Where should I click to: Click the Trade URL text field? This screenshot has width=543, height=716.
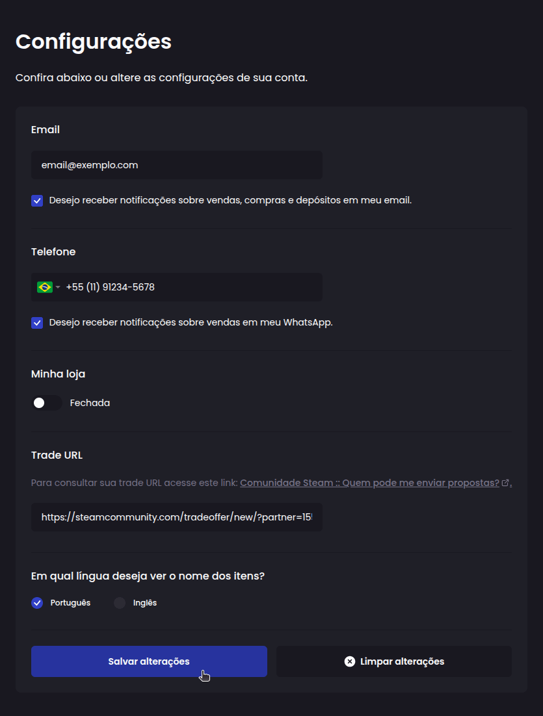[x=176, y=517]
